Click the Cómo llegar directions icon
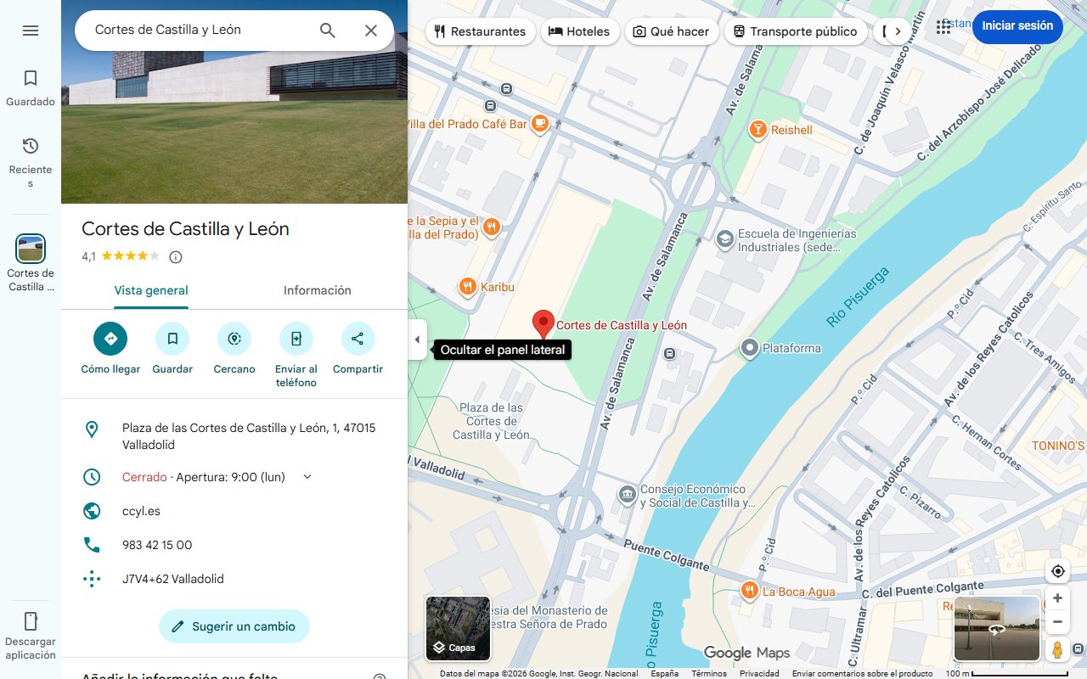This screenshot has height=679, width=1087. [110, 339]
